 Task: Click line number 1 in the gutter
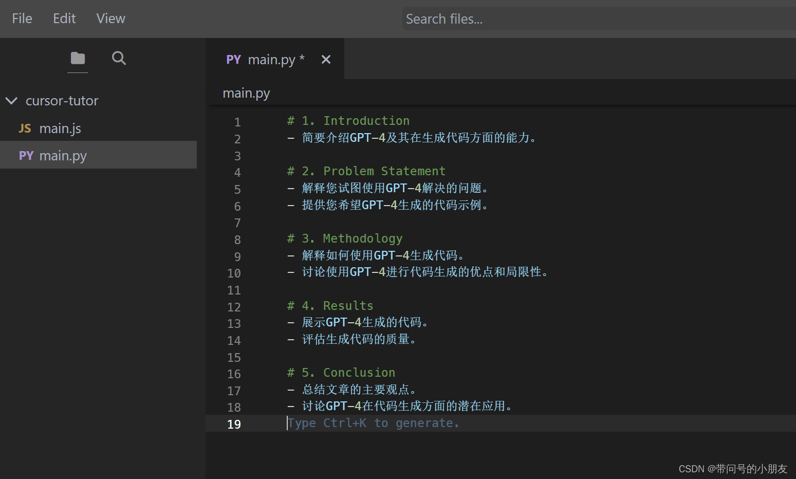click(x=237, y=122)
